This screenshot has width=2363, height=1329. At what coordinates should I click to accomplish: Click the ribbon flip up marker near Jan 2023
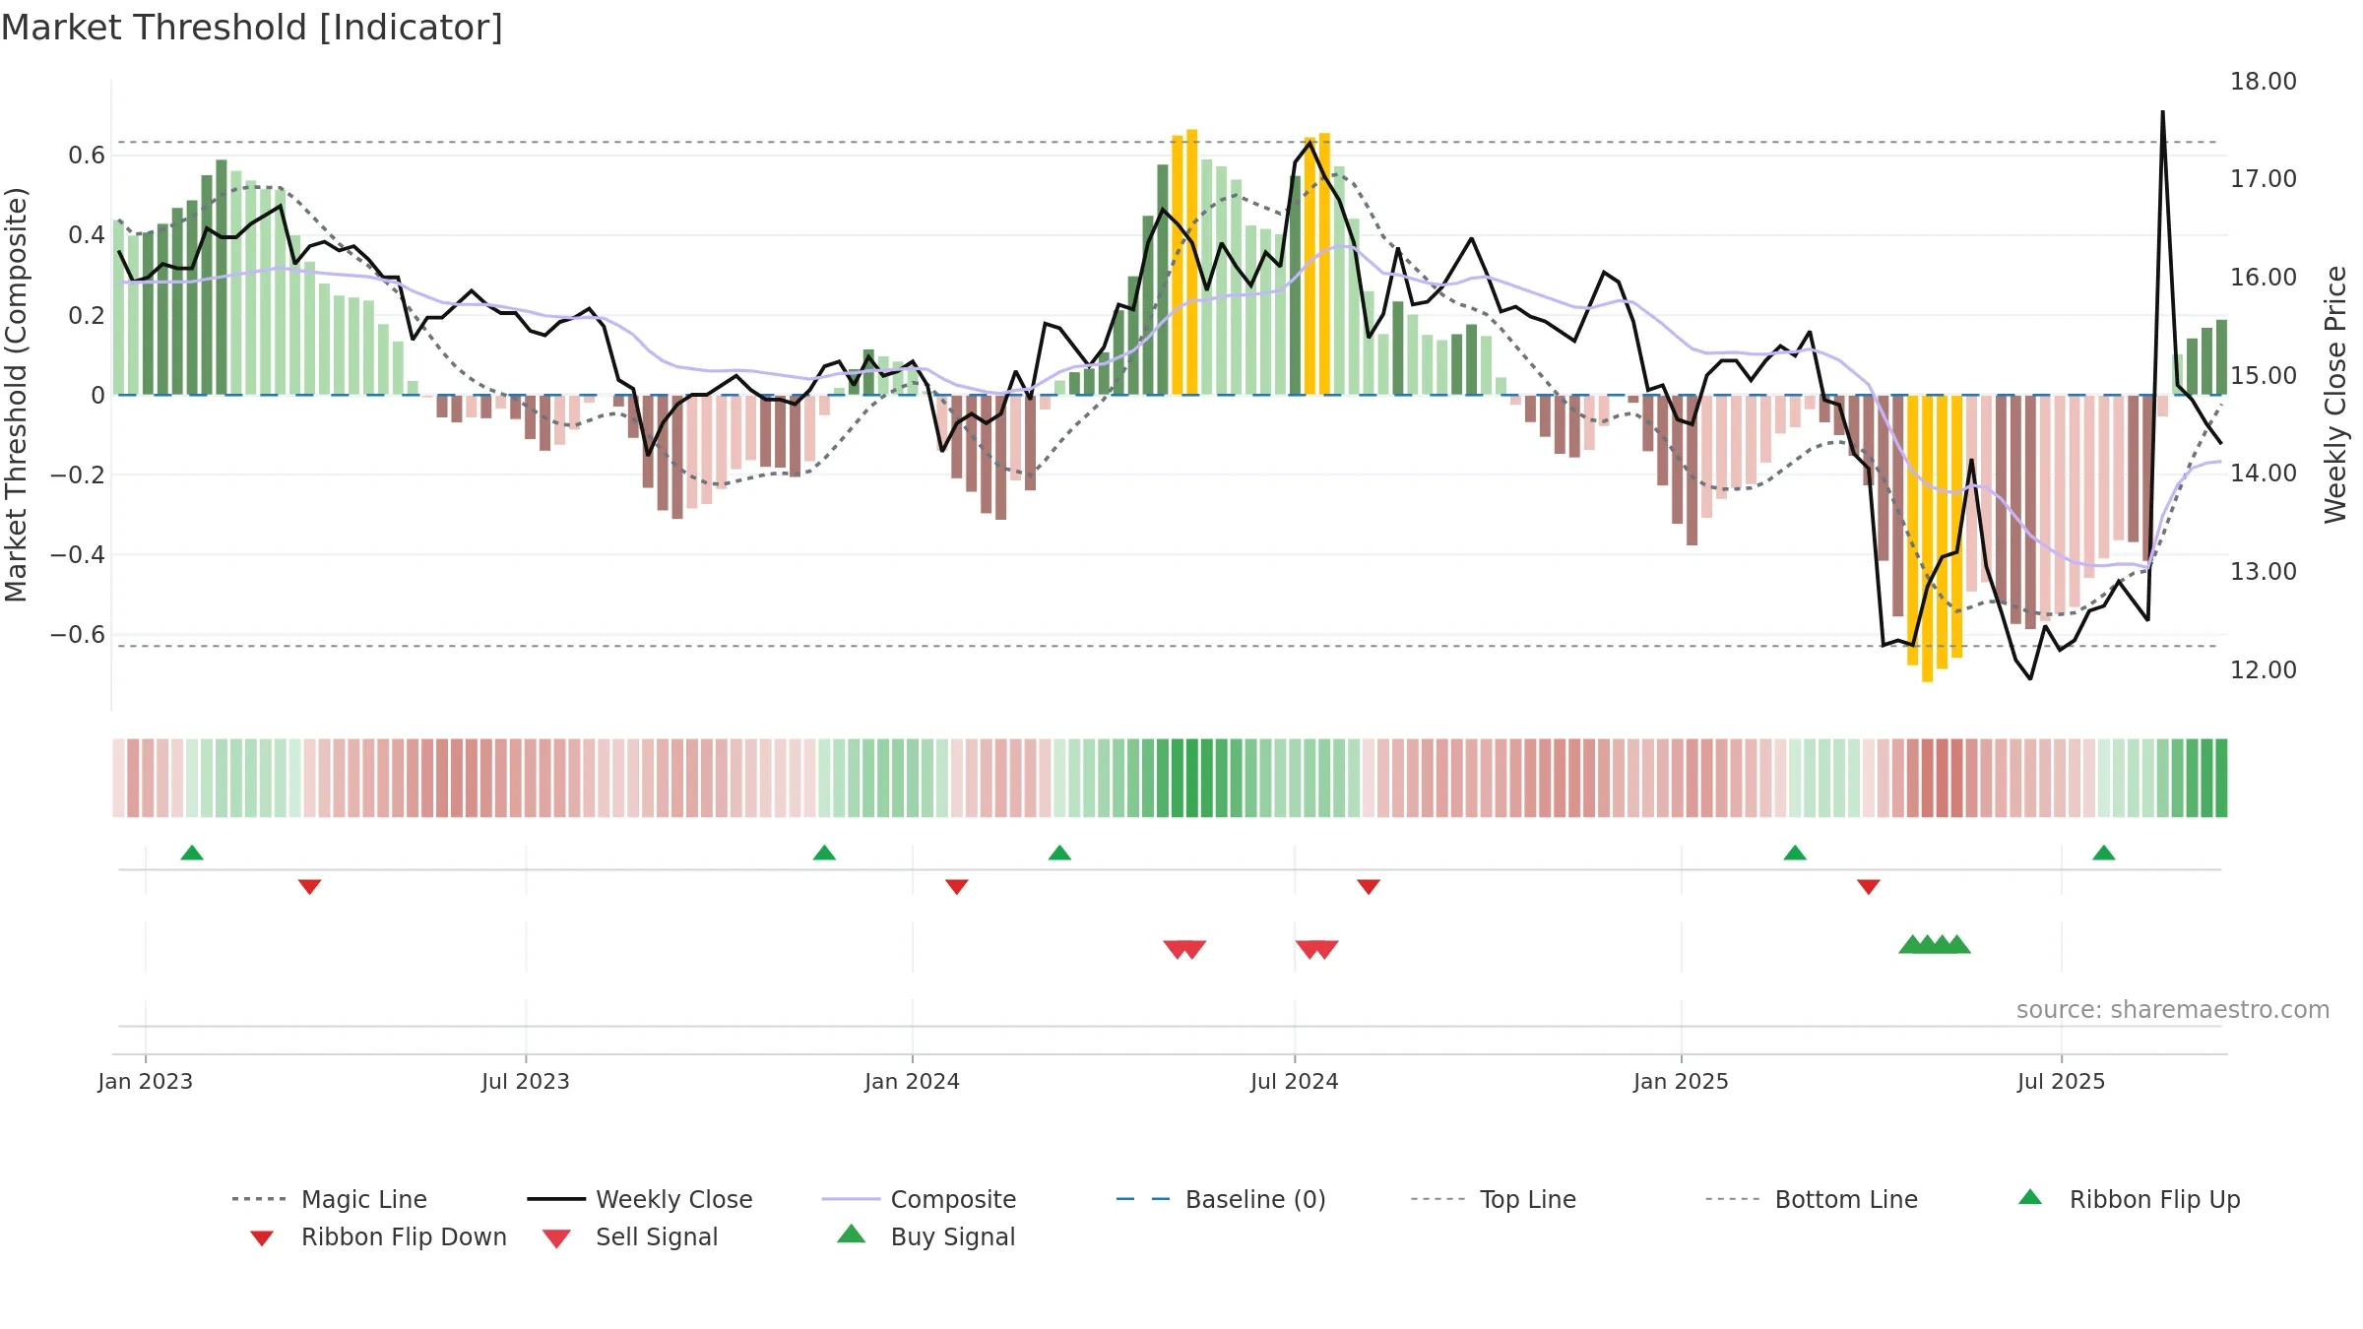[x=192, y=853]
